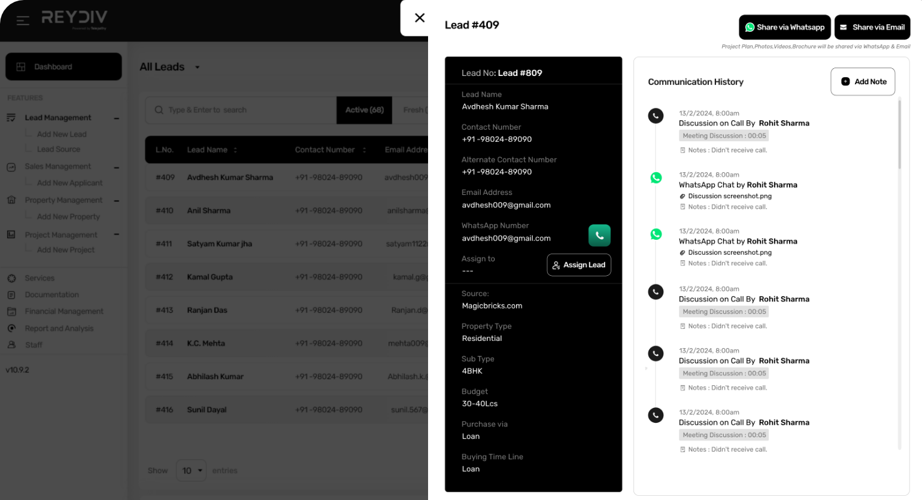Viewport: 922px width, 500px height.
Task: Select the Active (68) tab
Action: (x=365, y=110)
